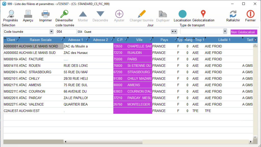This screenshot has height=147, width=261.
Task: Click the horizontal scrollbar right arrow
Action: [x=251, y=142]
